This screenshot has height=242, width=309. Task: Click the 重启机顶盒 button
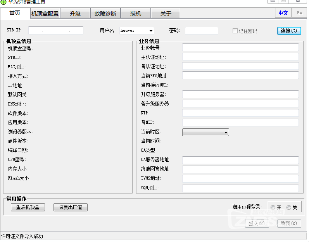(x=28, y=207)
